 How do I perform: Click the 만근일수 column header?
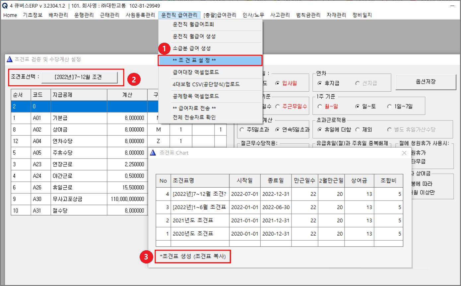(x=304, y=181)
